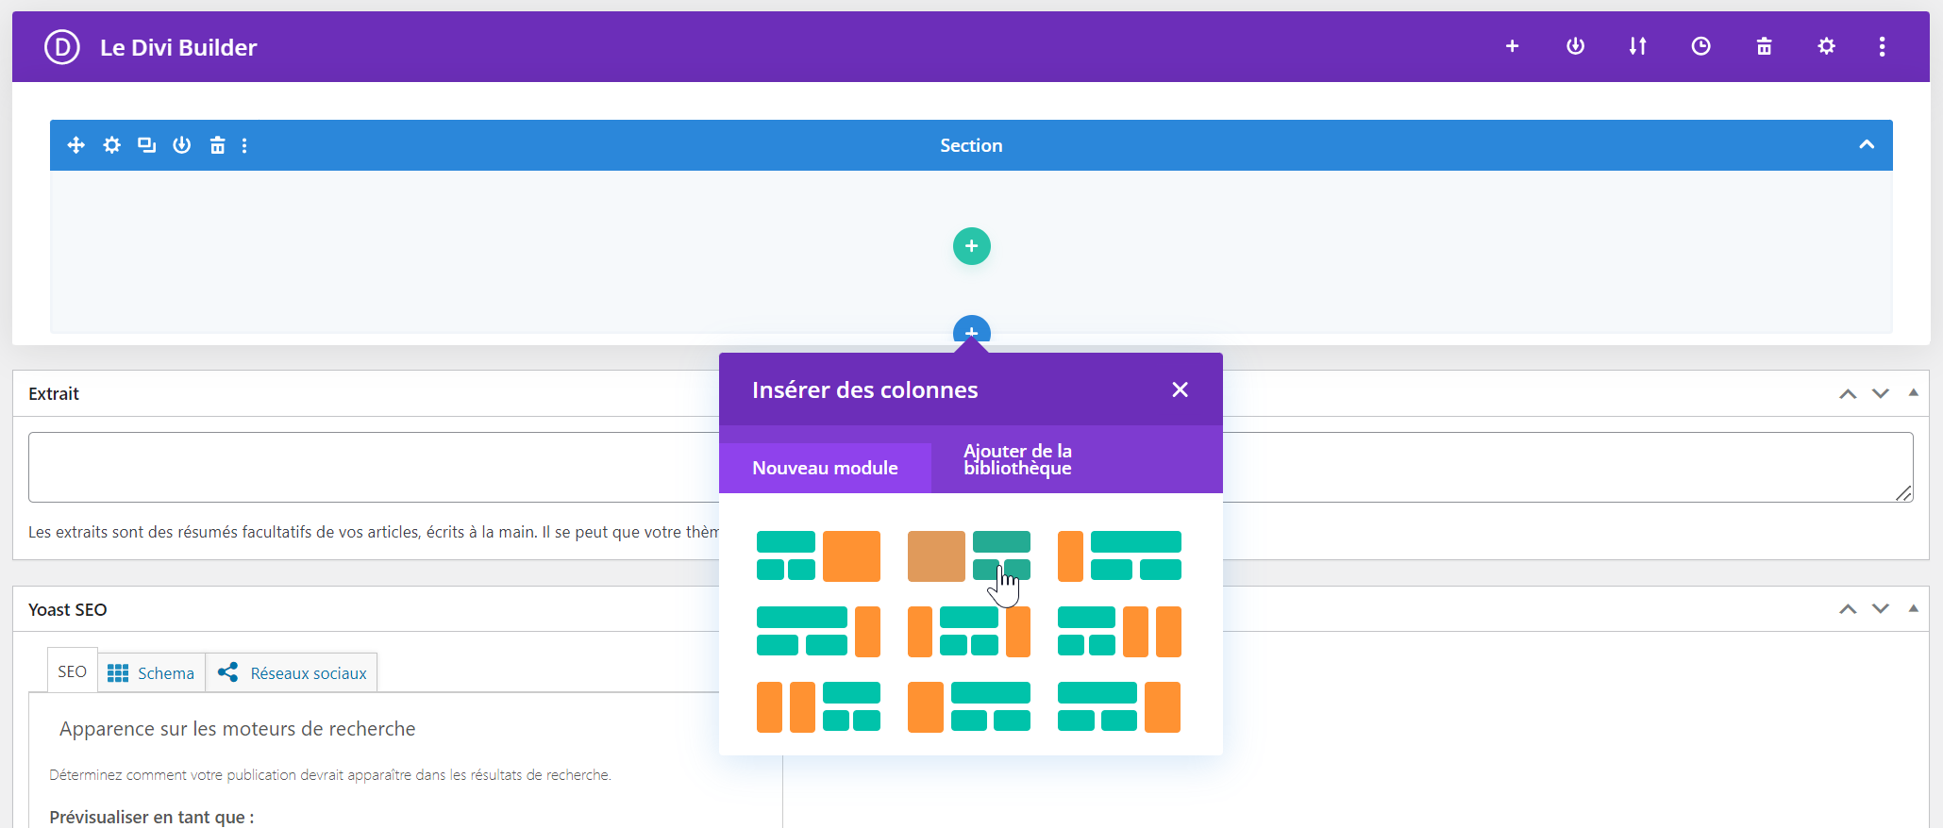The height and width of the screenshot is (828, 1943).
Task: Open edit history with the clock icon
Action: point(1700,46)
